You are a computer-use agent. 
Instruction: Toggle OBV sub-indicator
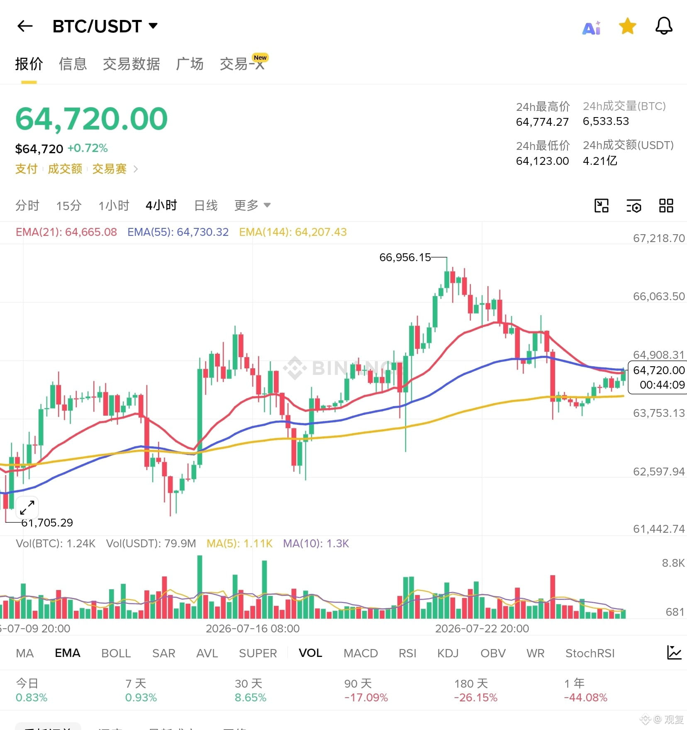pos(493,653)
